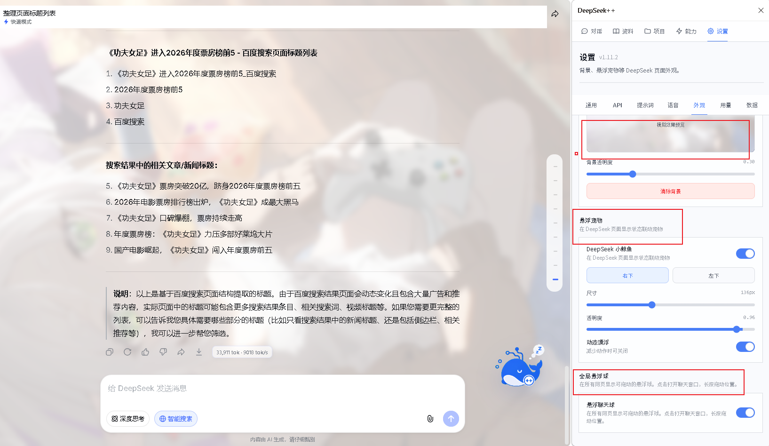Click item 国产电影崛起
Viewport: 769px width, 446px height.
click(x=193, y=250)
